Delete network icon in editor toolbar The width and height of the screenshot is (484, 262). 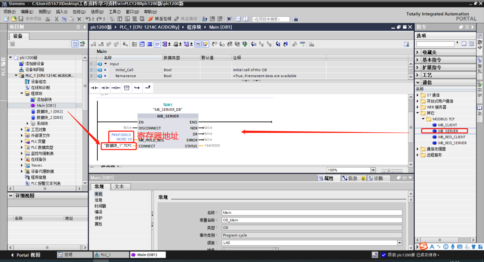pos(101,44)
